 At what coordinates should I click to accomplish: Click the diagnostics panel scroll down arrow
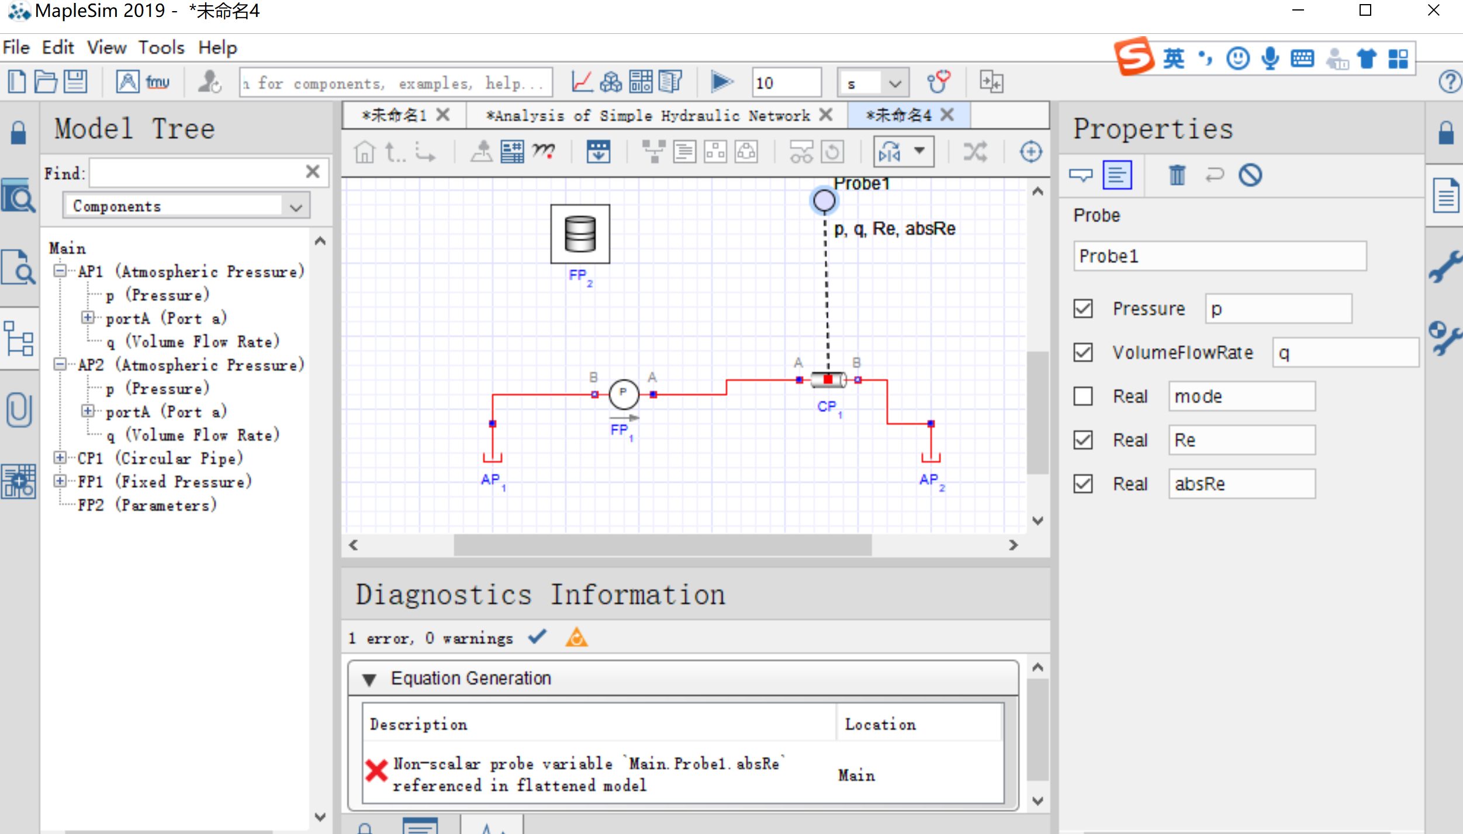[1037, 801]
